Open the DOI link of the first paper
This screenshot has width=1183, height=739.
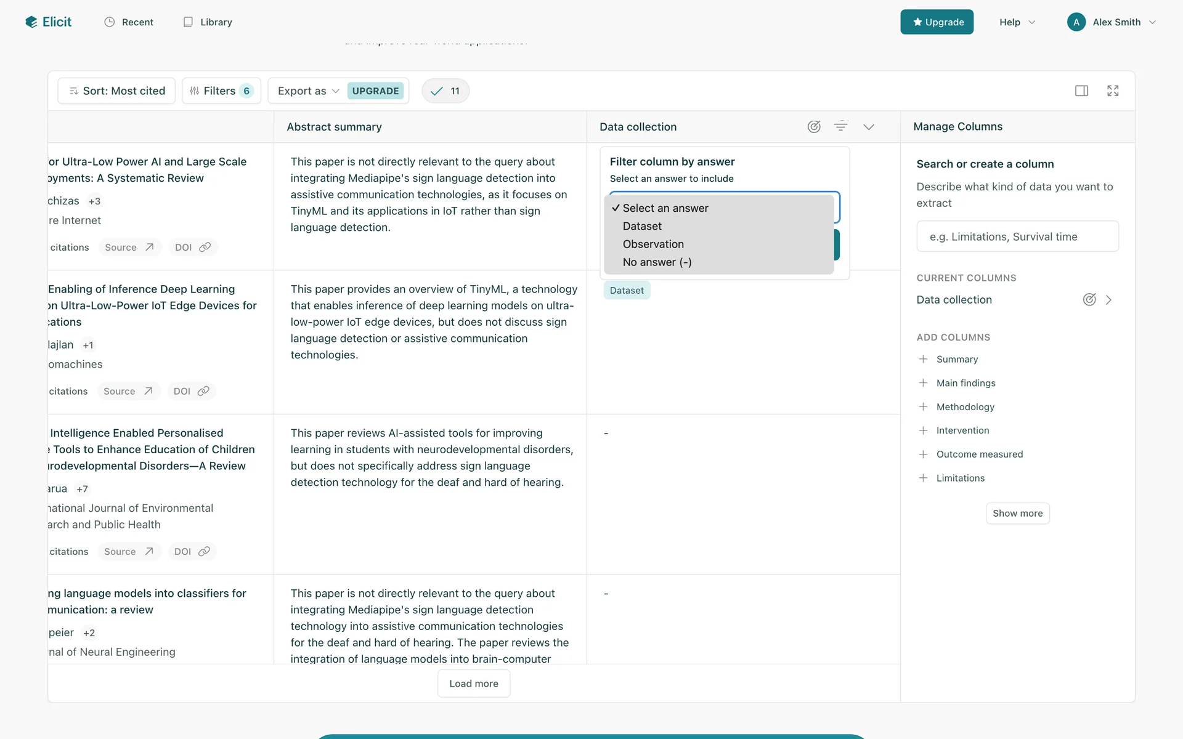coord(192,248)
